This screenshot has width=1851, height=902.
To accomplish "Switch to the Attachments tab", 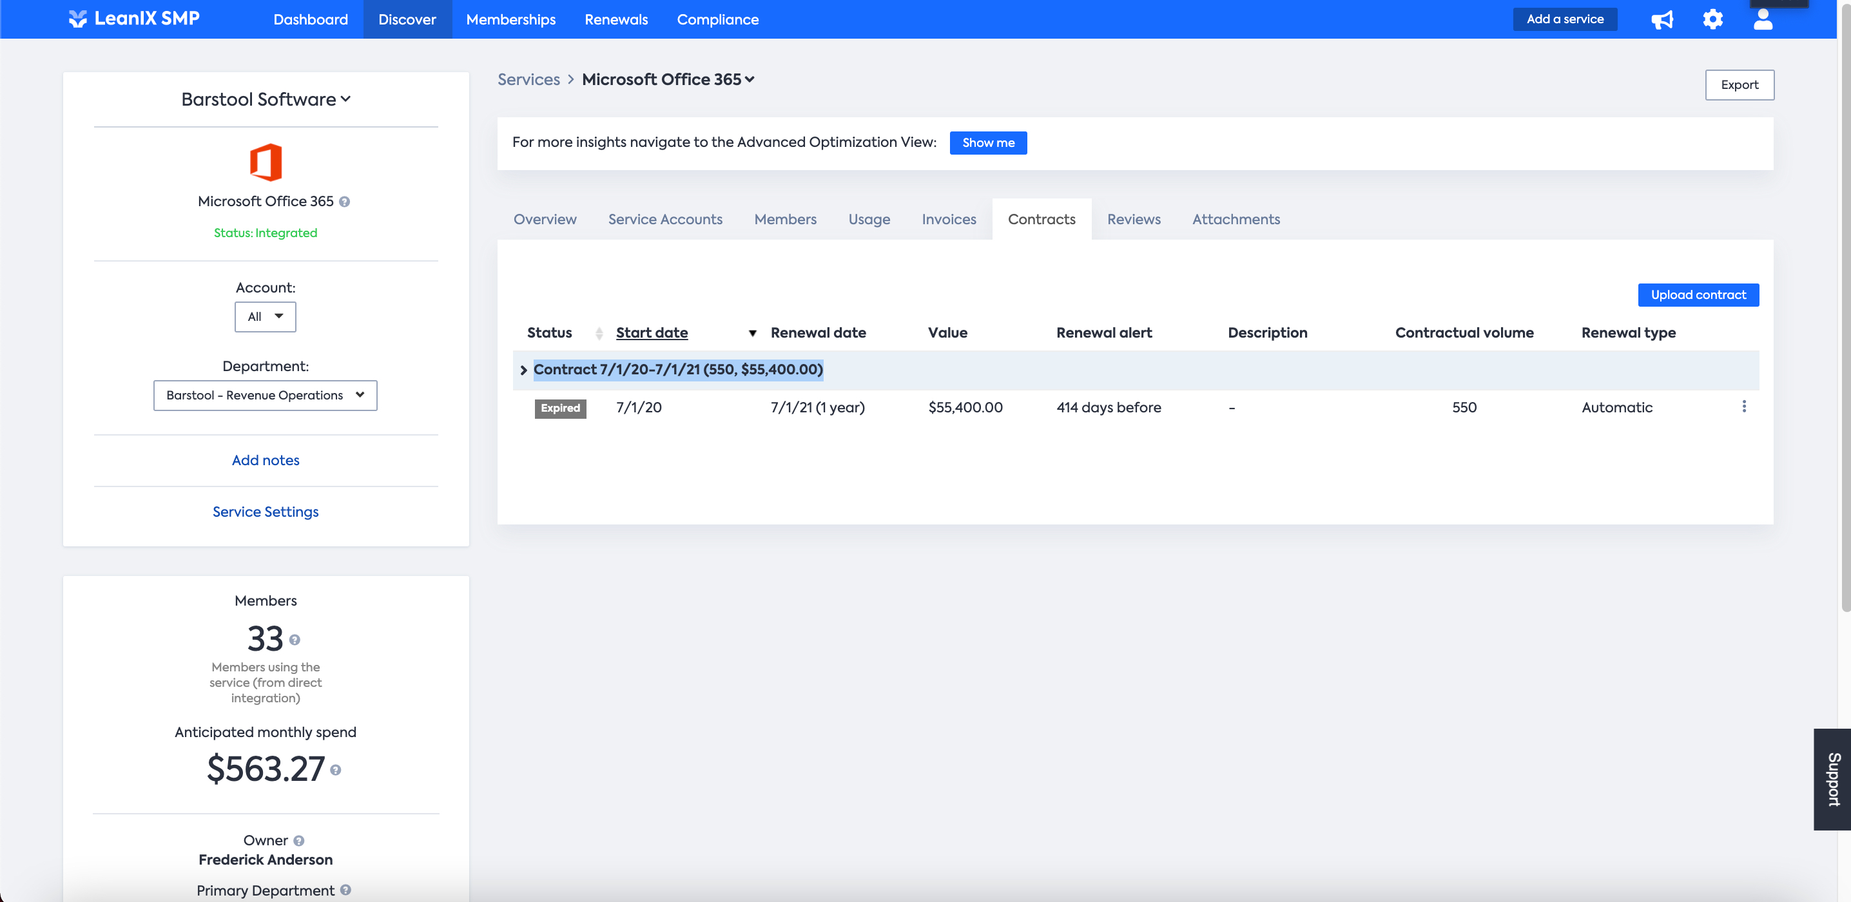I will point(1236,220).
